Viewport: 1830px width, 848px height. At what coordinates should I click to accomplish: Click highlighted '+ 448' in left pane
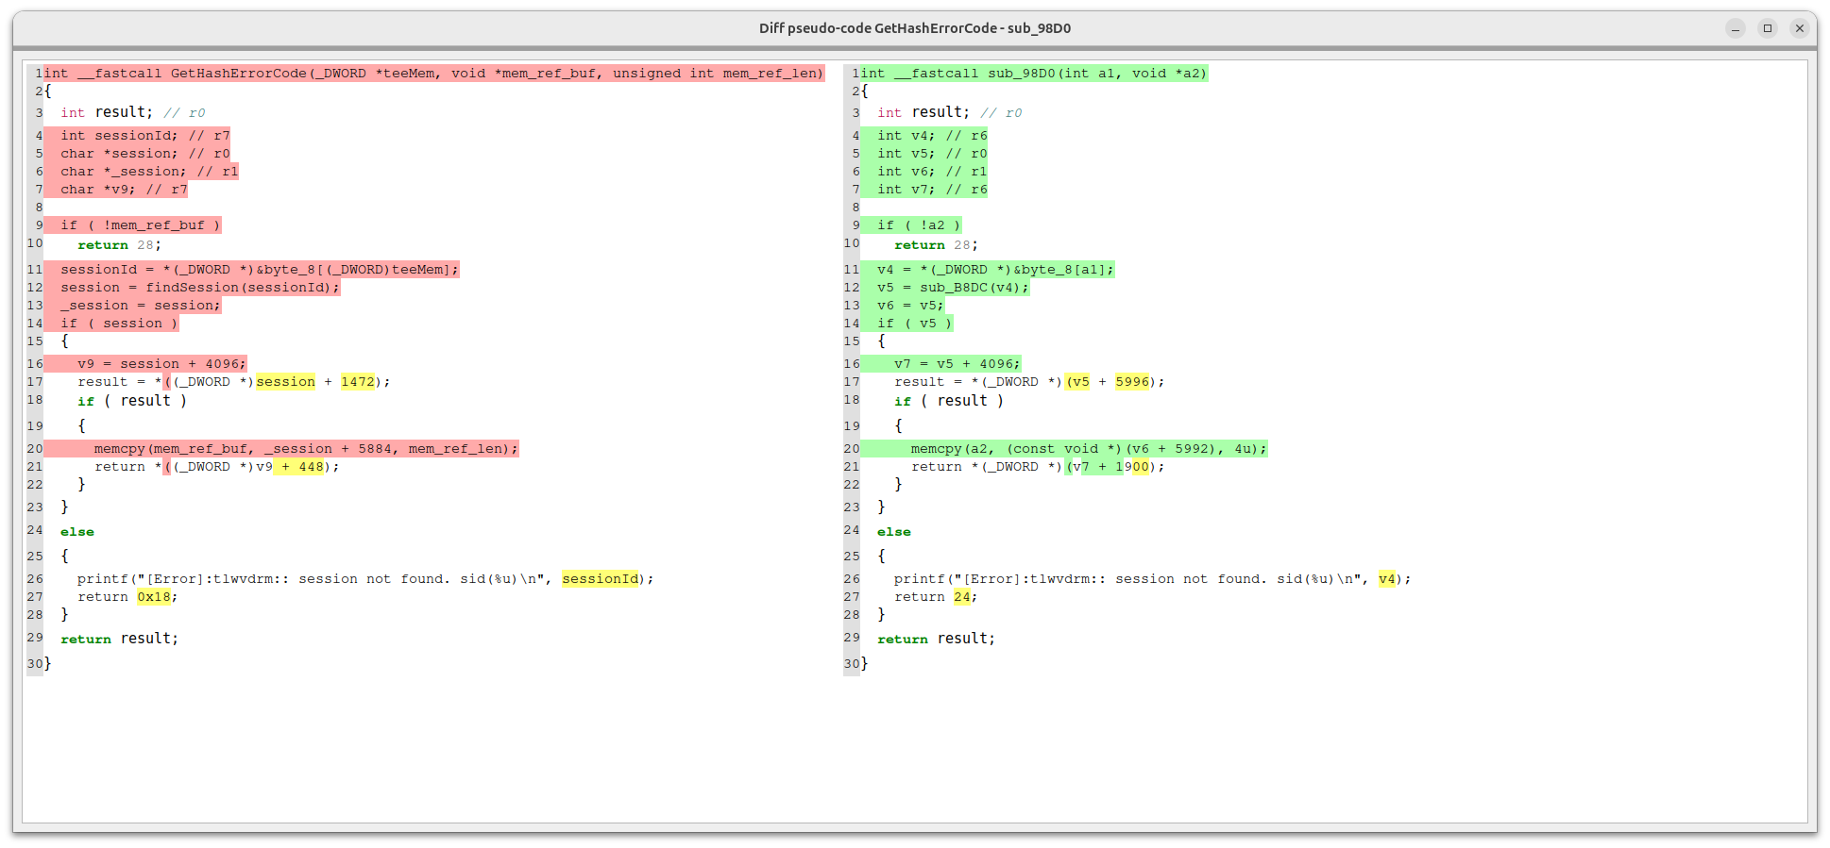click(x=299, y=467)
